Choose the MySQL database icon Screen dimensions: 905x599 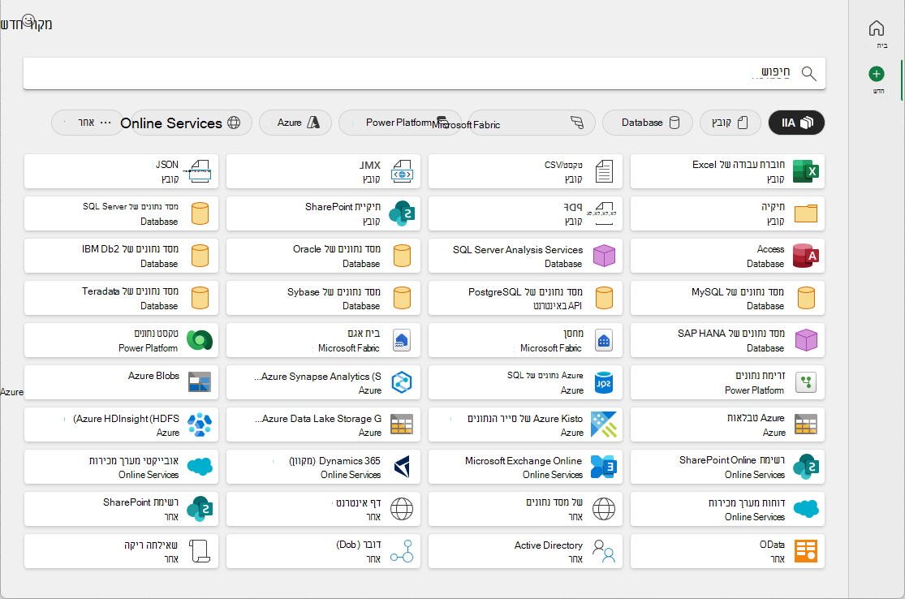806,298
